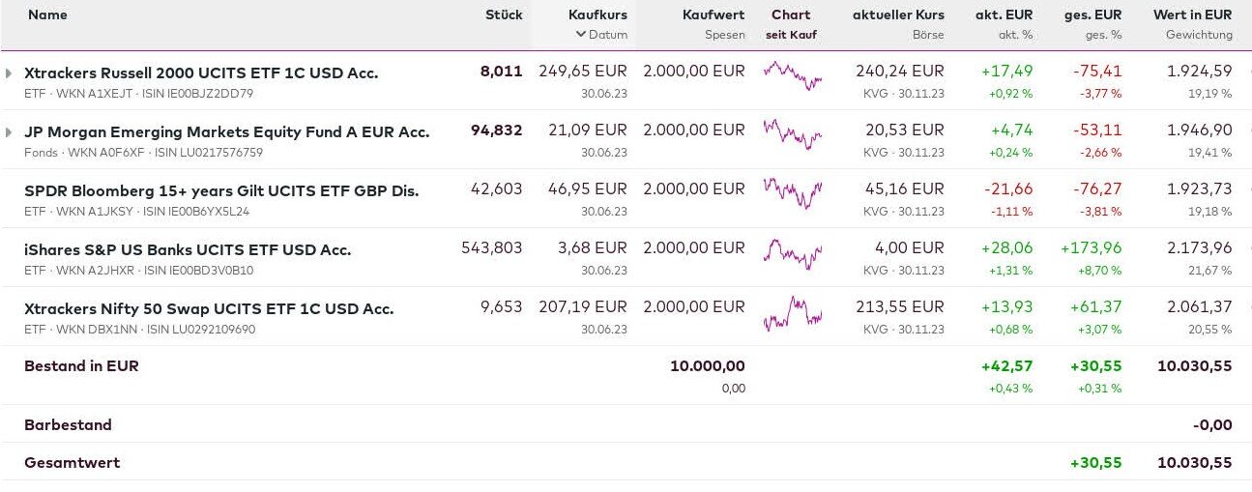This screenshot has height=492, width=1252.
Task: Sort by the akt. EUR column header
Action: (x=1004, y=15)
